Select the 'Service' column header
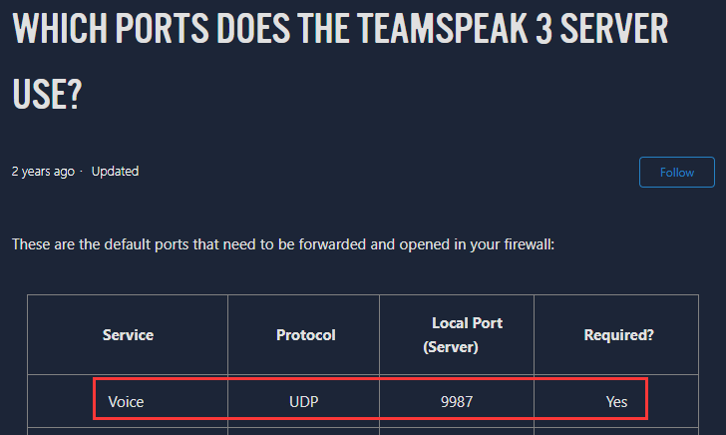Screen dimensions: 726x435 pos(128,335)
